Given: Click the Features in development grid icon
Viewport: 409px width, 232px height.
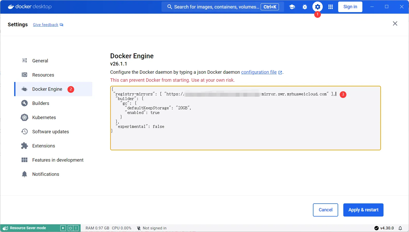Looking at the screenshot, I should [24, 160].
